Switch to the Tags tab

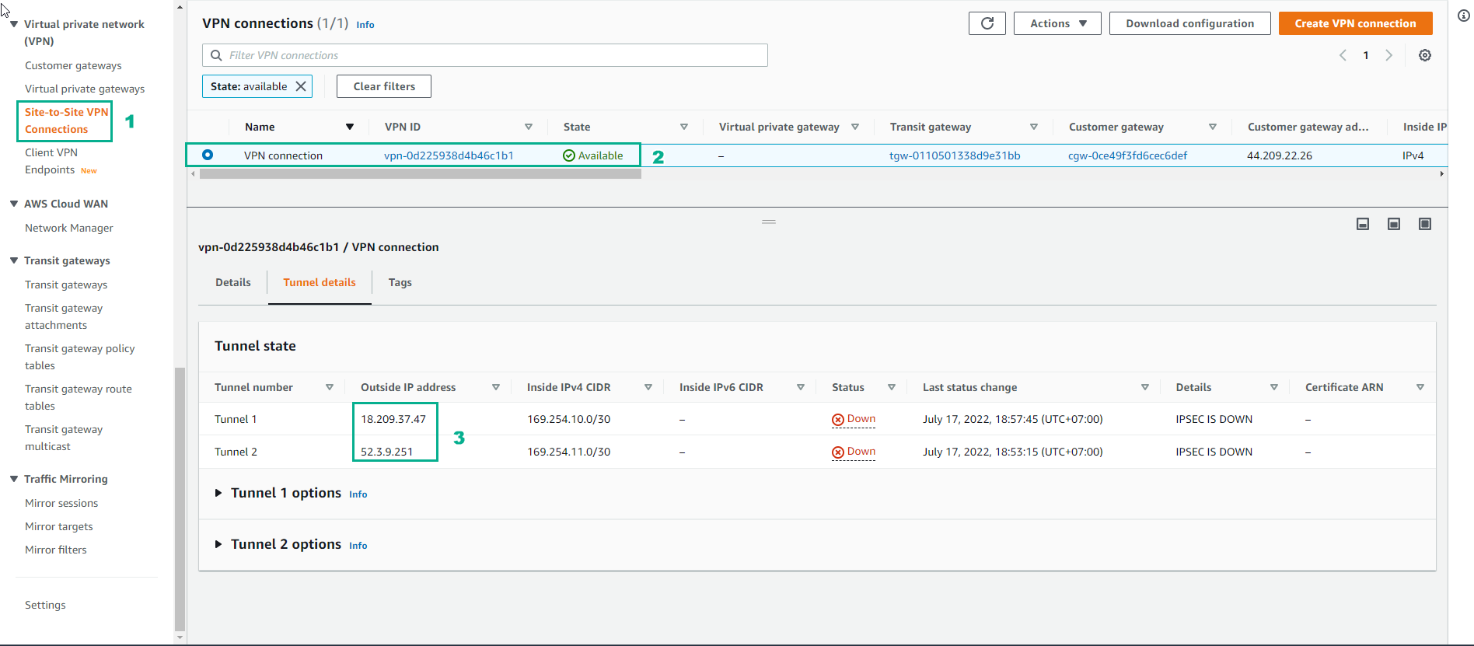pos(400,282)
